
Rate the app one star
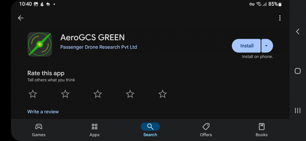(x=33, y=94)
